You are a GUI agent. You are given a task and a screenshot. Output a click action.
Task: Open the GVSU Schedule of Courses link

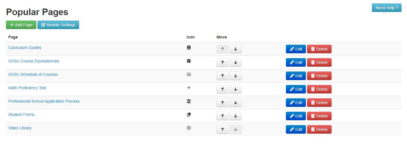coord(33,74)
